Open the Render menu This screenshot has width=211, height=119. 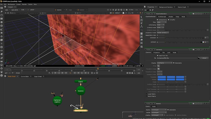(24, 4)
